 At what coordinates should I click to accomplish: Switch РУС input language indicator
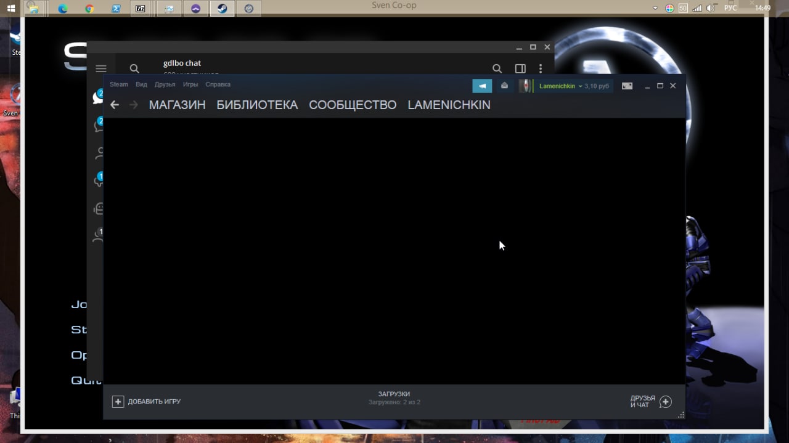pos(730,9)
